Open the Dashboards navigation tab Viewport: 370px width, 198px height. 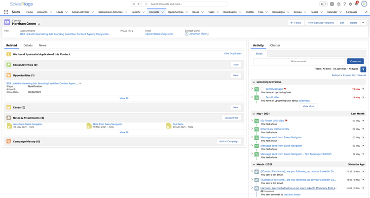tap(230, 12)
